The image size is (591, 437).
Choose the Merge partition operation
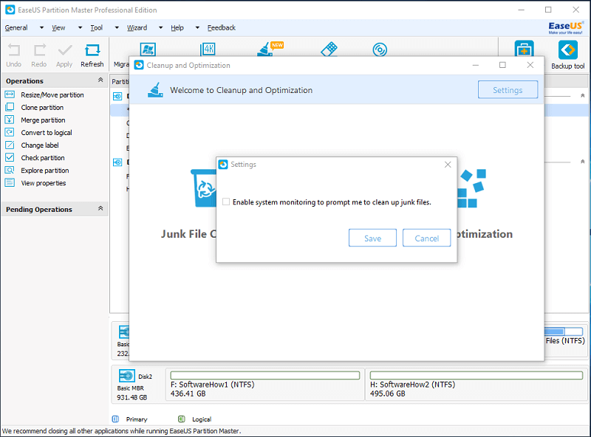43,120
